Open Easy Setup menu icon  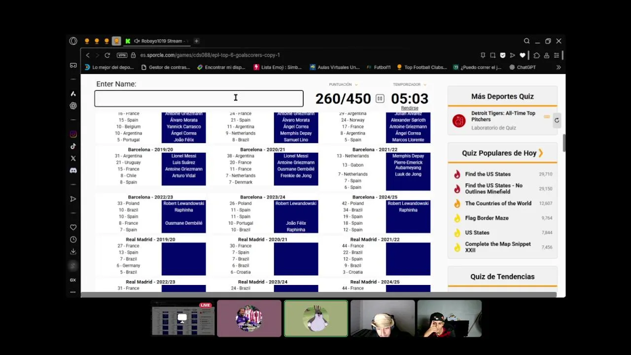[x=557, y=55]
